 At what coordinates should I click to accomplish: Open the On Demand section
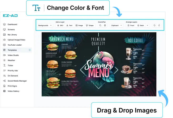click(13, 76)
